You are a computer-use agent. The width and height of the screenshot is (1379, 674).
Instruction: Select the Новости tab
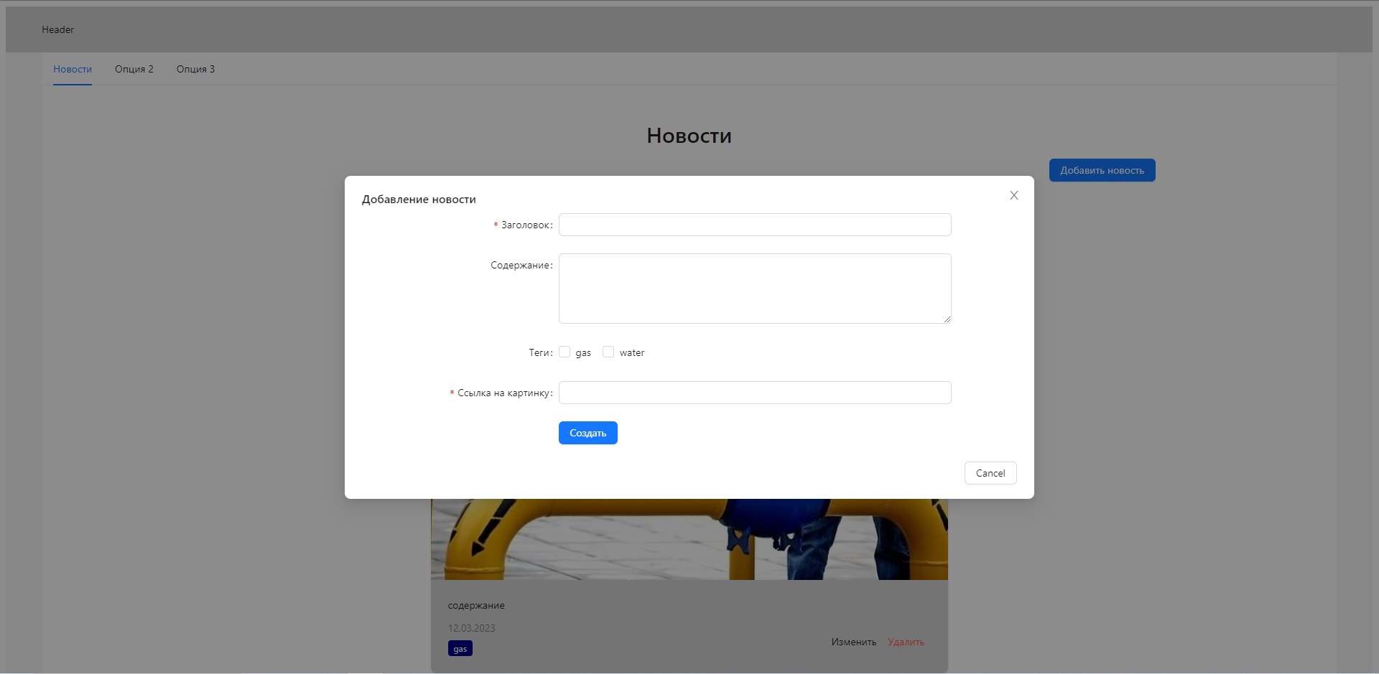coord(72,69)
